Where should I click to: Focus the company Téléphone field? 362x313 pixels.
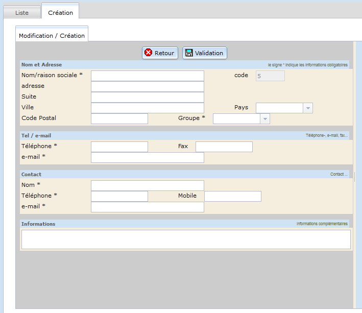tap(119, 147)
